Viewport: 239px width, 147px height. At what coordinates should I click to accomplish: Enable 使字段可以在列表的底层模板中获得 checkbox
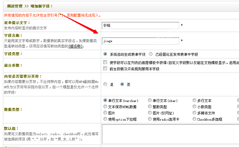[x=105, y=62]
